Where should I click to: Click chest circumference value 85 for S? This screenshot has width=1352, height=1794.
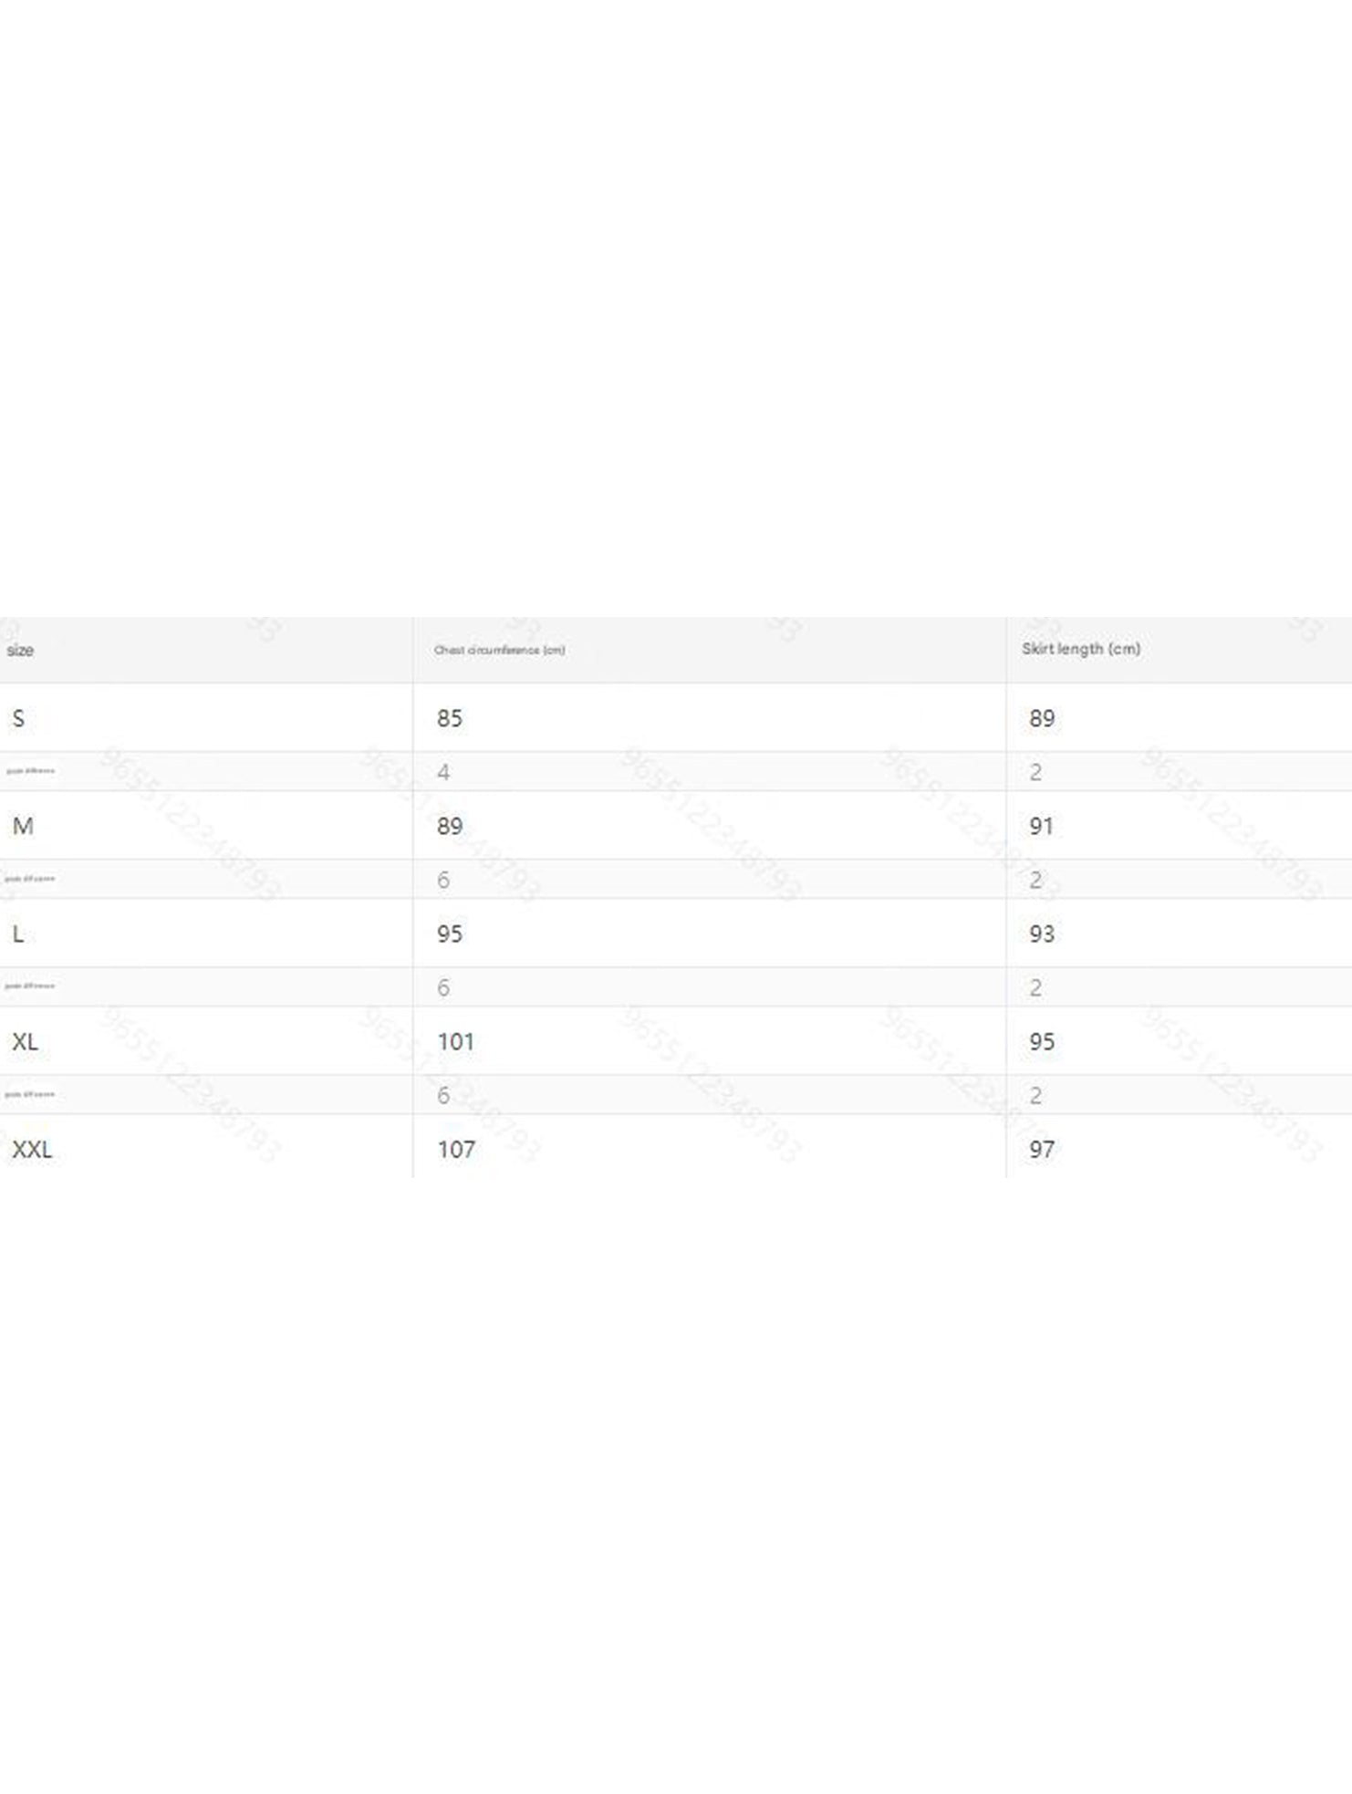click(x=449, y=718)
